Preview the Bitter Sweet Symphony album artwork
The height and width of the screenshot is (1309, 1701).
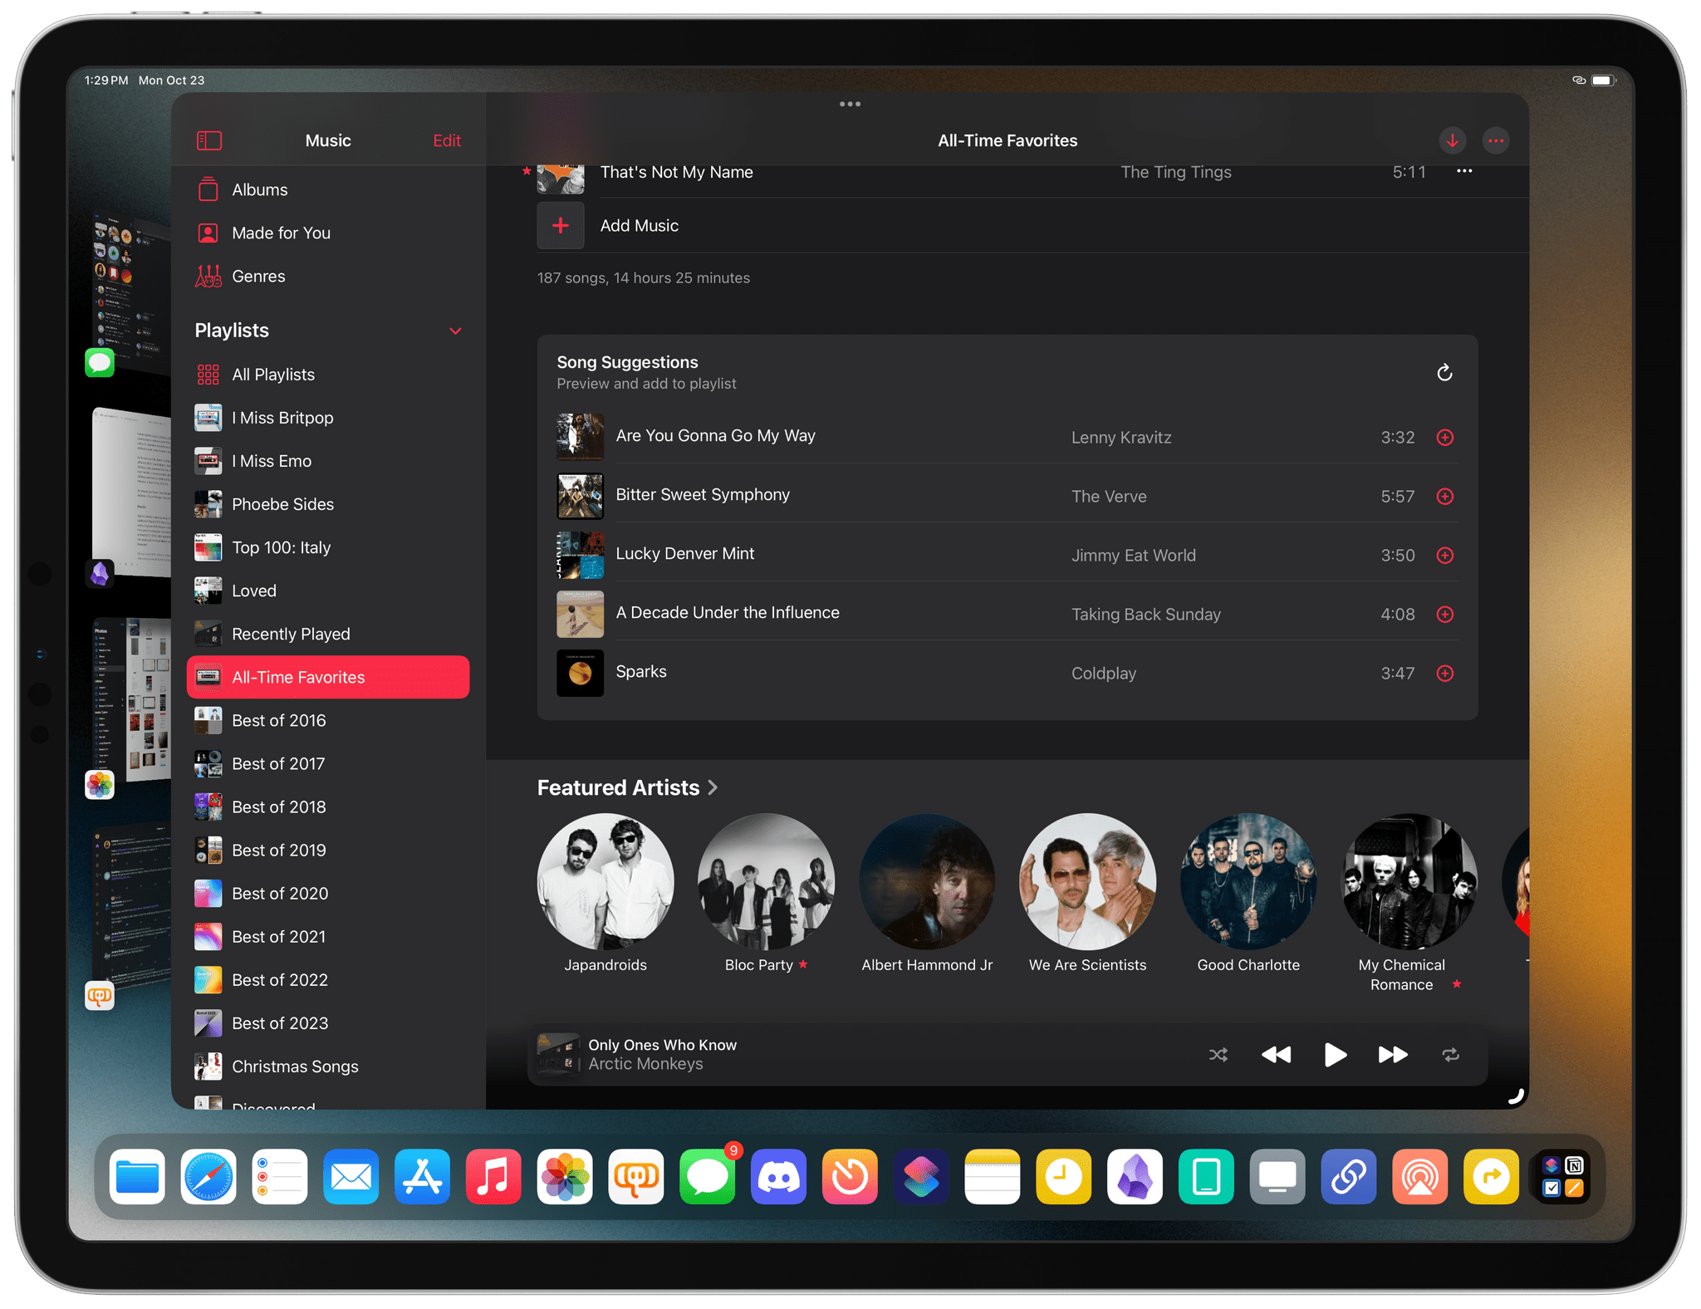(x=580, y=496)
